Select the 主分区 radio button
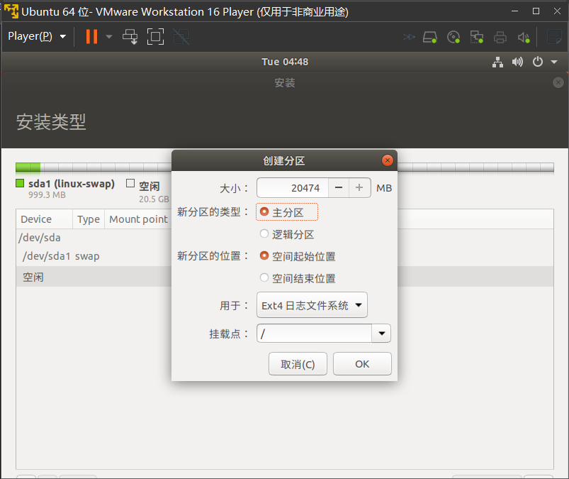The image size is (569, 479). tap(264, 212)
